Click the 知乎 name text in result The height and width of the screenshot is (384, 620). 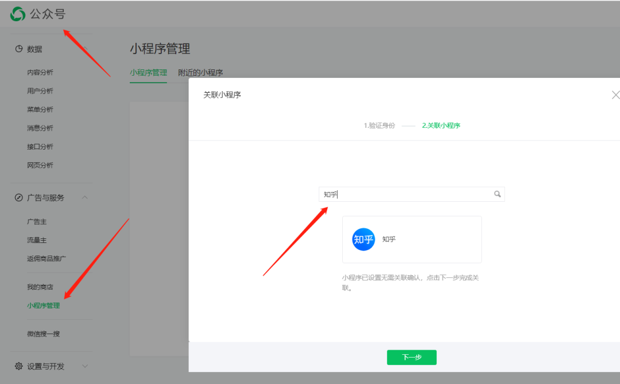[389, 239]
